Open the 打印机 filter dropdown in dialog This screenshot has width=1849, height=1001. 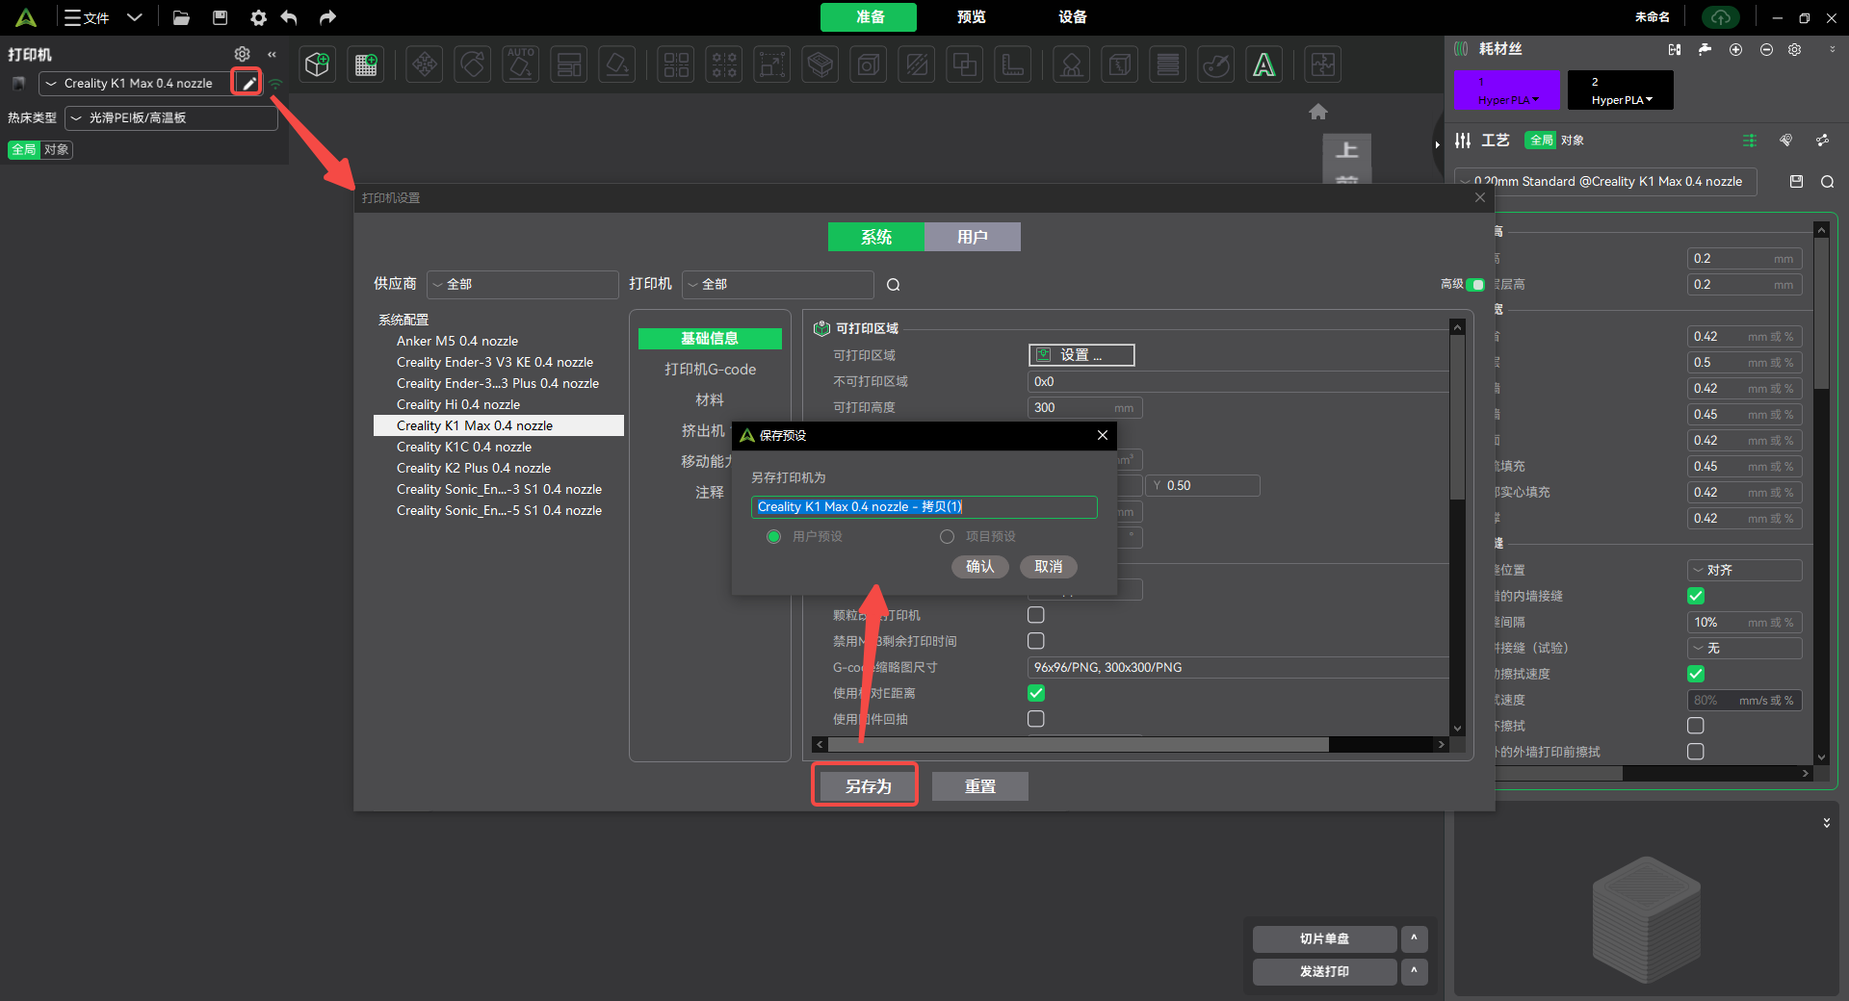(x=778, y=284)
